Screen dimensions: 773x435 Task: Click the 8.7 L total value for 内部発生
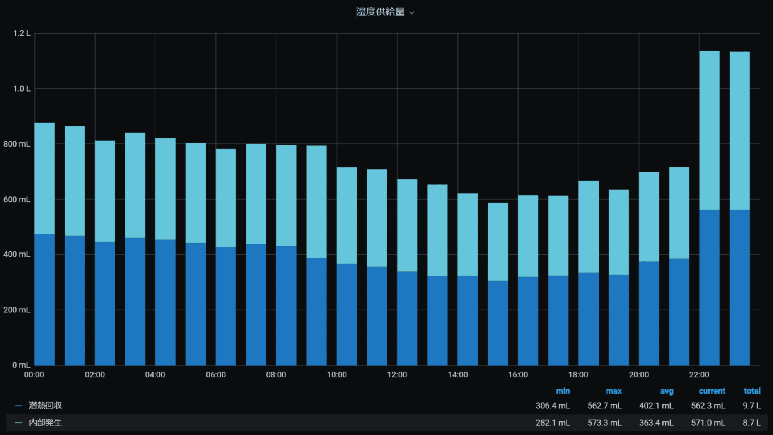[751, 423]
